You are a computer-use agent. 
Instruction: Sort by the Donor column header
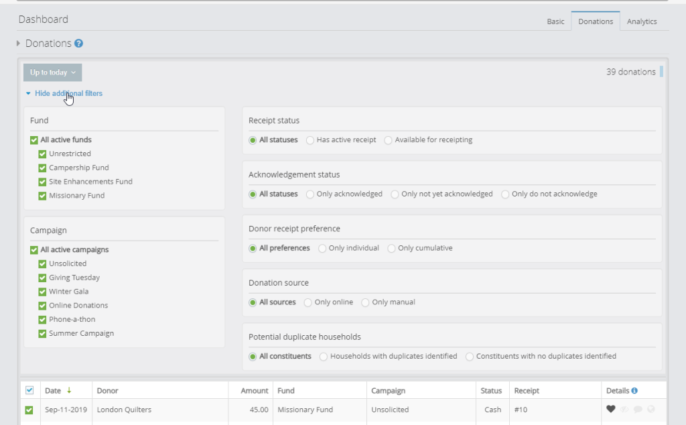108,390
